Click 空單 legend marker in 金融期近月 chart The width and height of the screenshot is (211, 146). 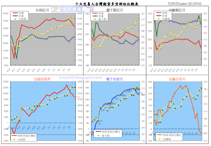pos(159,16)
